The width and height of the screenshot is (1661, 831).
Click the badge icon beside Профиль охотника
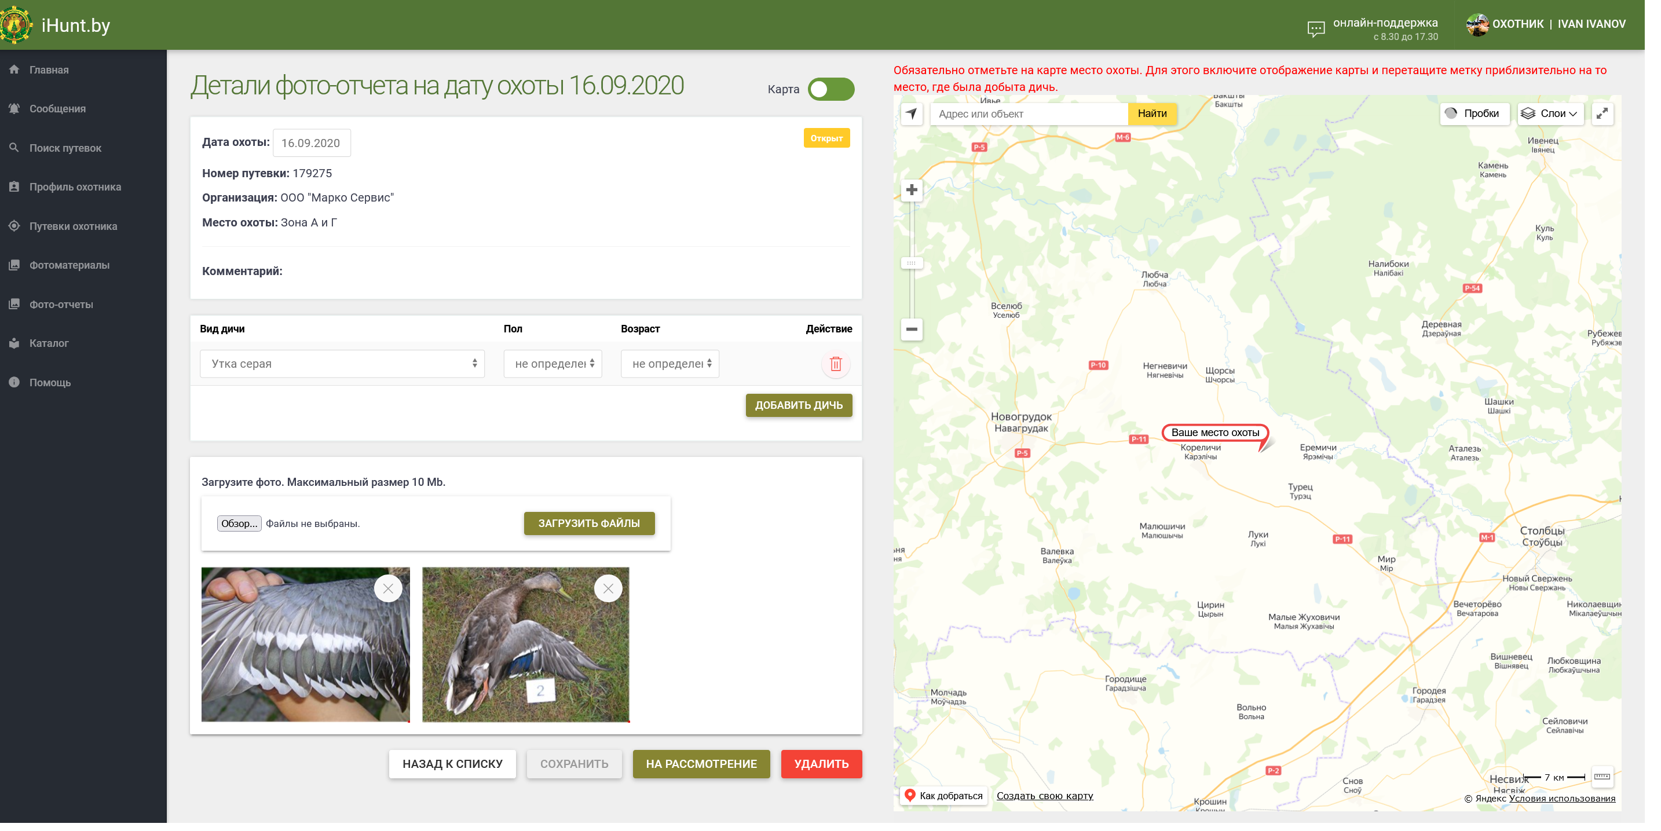pyautogui.click(x=14, y=187)
